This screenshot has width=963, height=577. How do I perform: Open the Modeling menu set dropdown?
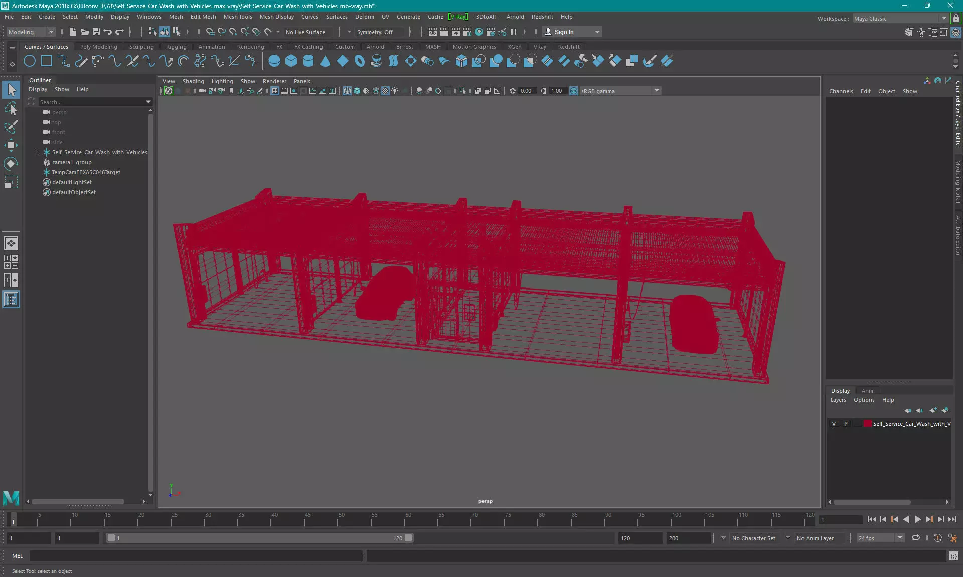click(31, 32)
